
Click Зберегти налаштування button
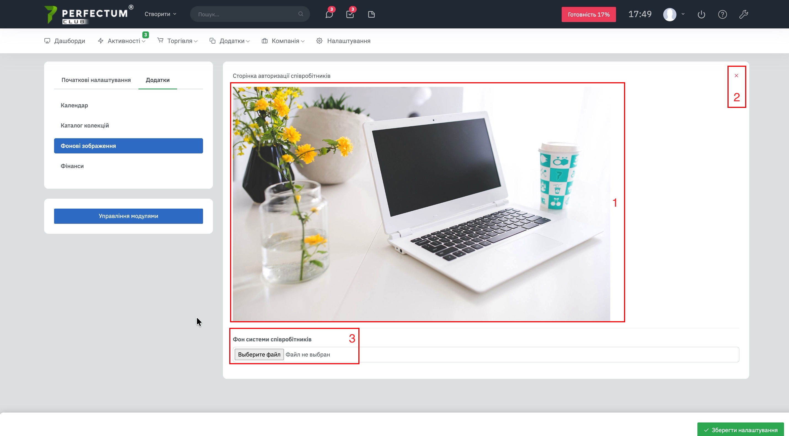pyautogui.click(x=741, y=430)
